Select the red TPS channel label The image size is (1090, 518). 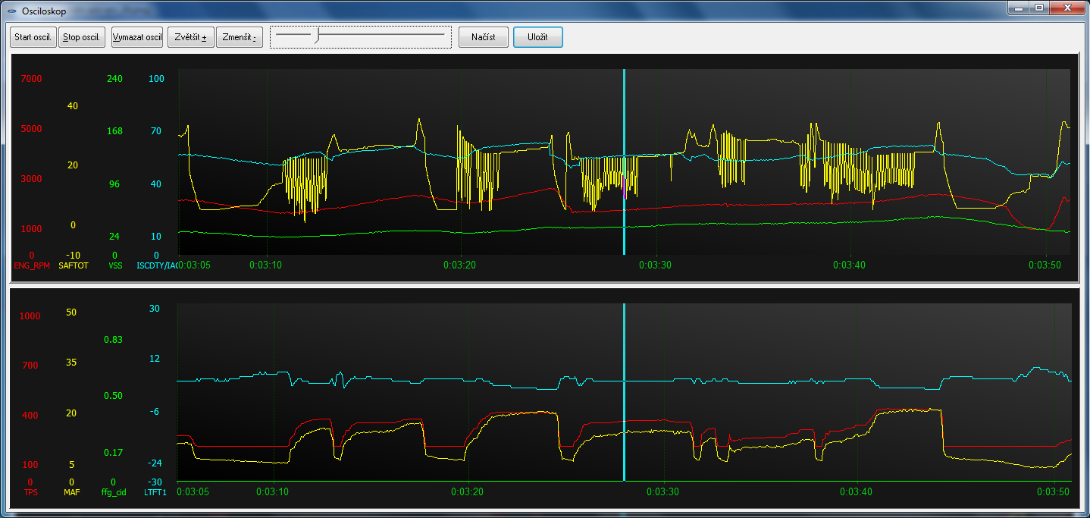coord(30,492)
